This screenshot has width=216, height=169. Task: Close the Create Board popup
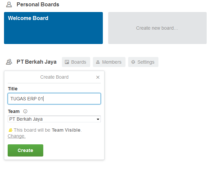pos(98,77)
